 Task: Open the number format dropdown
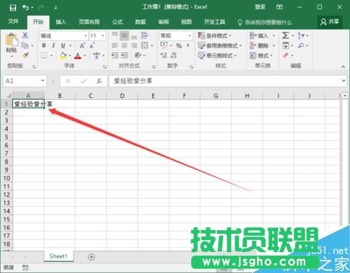(x=190, y=36)
